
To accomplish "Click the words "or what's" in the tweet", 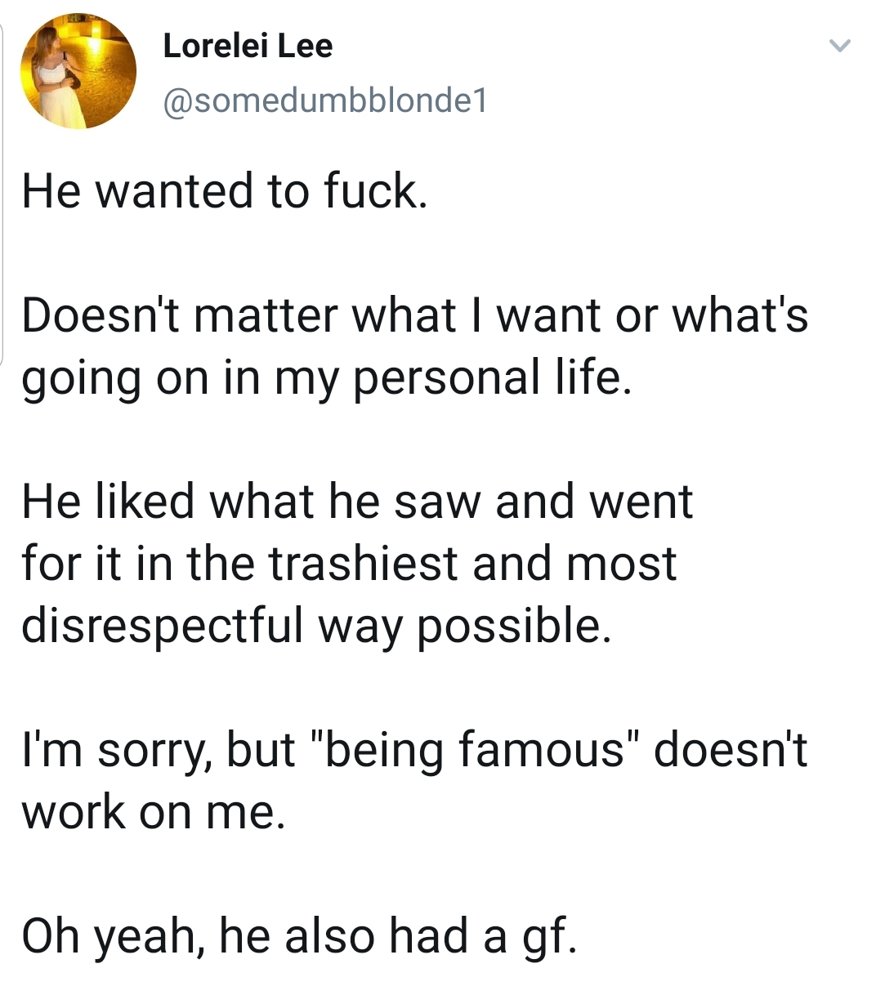I will tap(713, 315).
